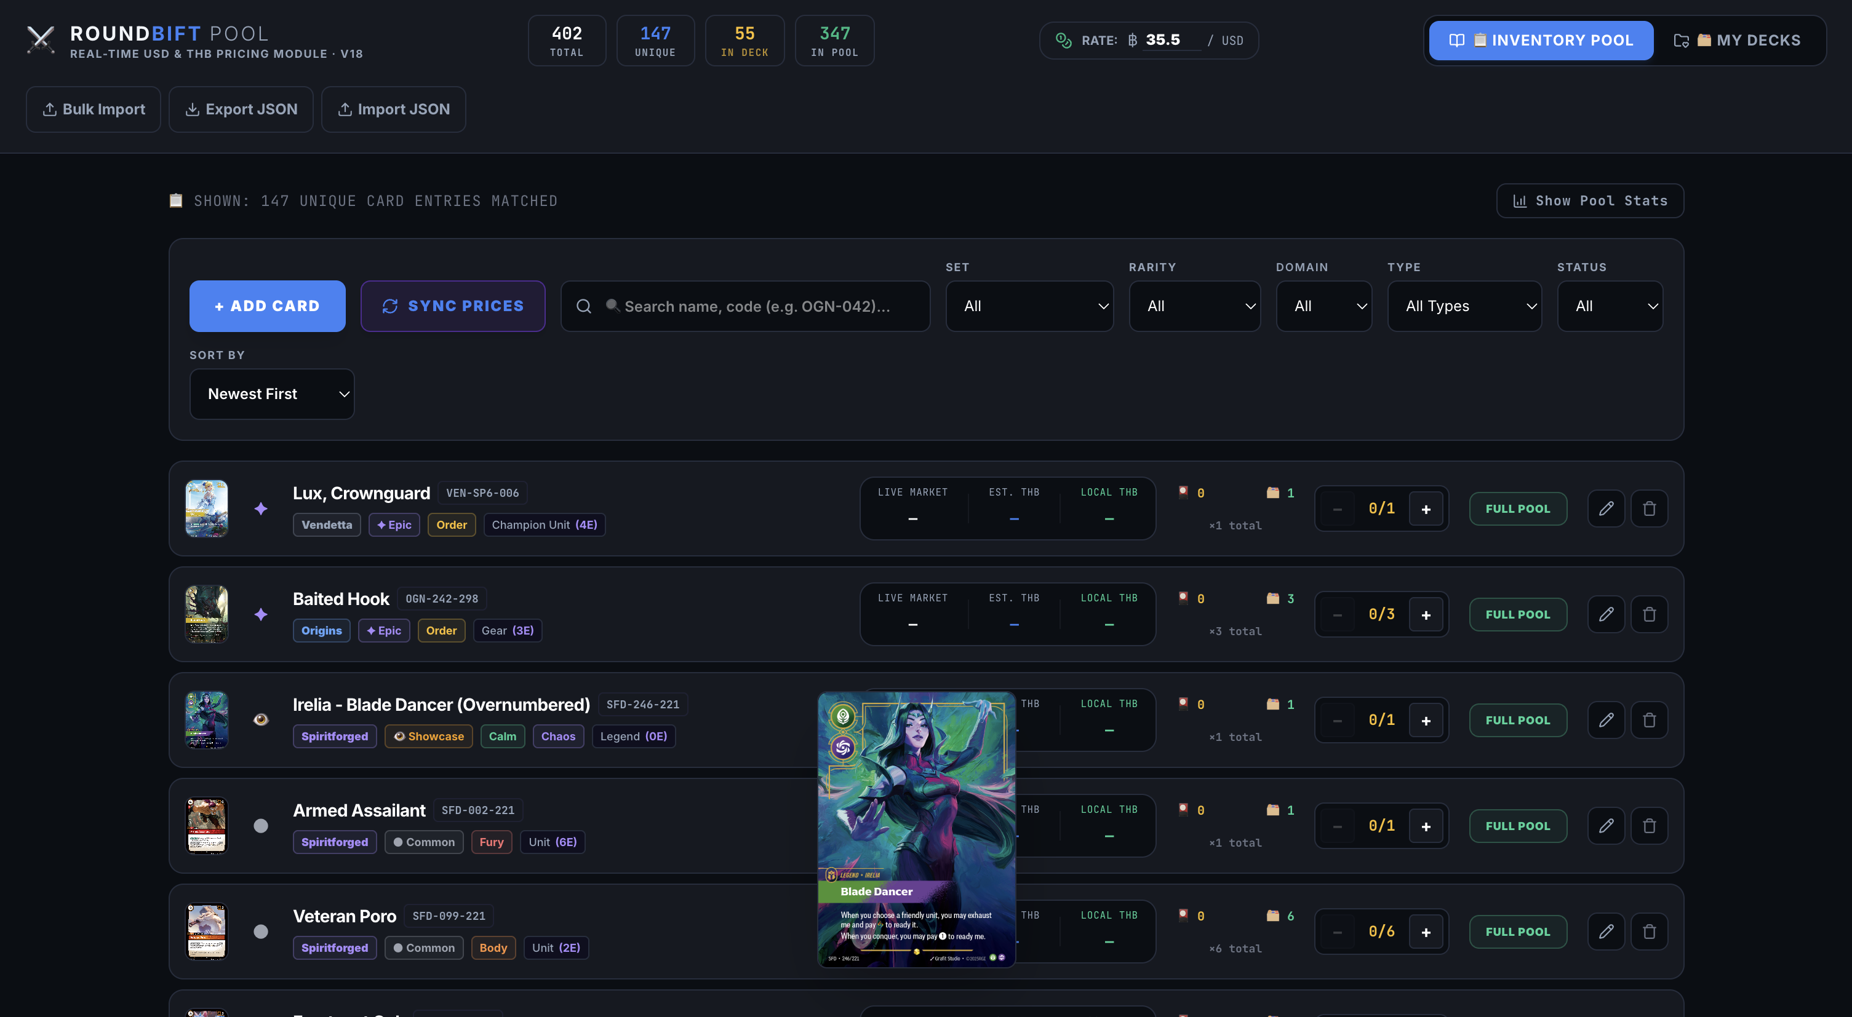Click the Showcase rarity tag
Image resolution: width=1852 pixels, height=1017 pixels.
coord(428,736)
